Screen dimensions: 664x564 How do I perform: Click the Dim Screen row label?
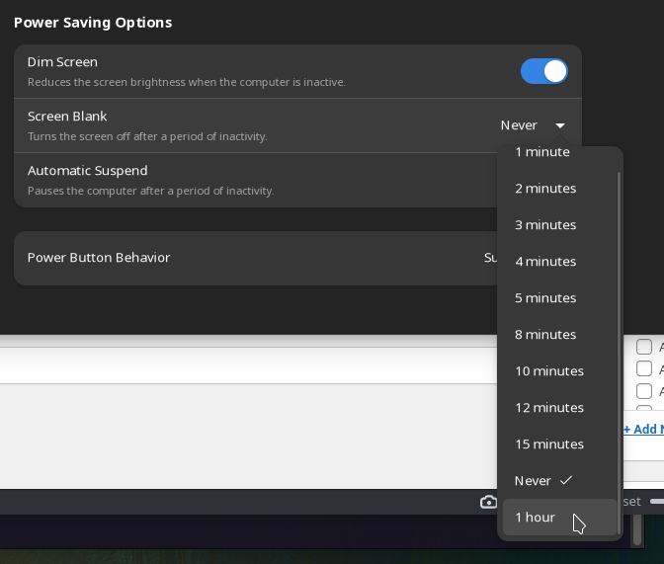pyautogui.click(x=62, y=62)
